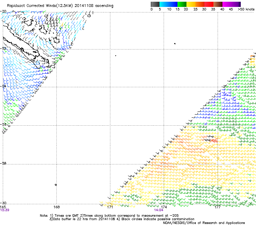The image size is (256, 225).
Task: Click the '-30' latitude axis label
Action: [3, 203]
